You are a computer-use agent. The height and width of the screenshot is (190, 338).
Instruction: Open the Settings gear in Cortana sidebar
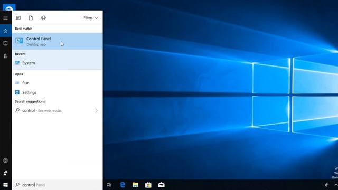pos(6,160)
